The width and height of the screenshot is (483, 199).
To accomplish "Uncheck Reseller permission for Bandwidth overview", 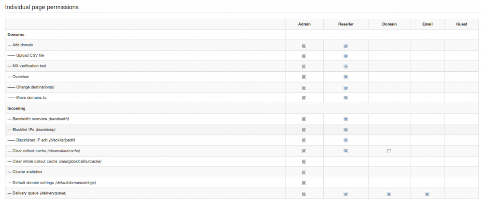I will point(346,119).
